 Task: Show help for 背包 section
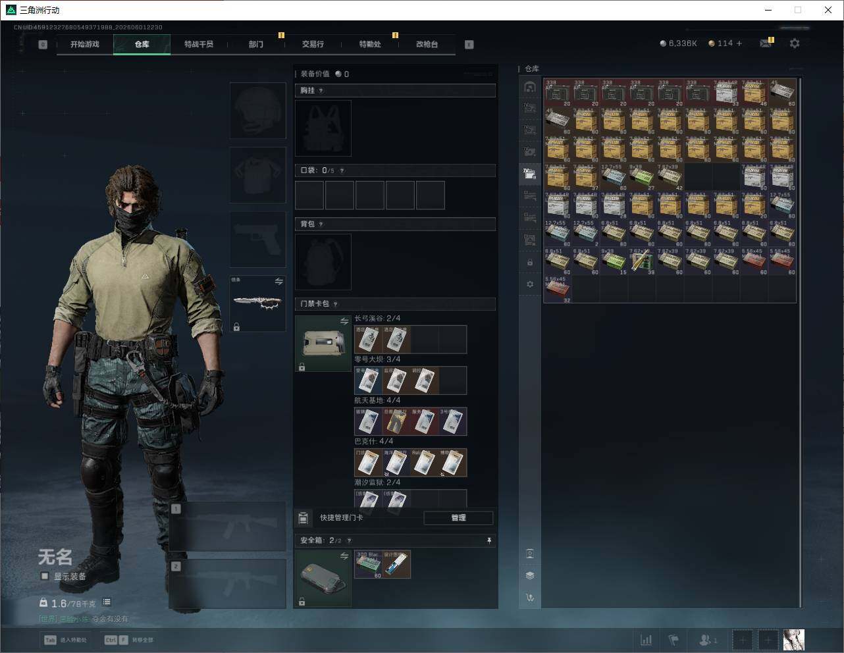321,224
